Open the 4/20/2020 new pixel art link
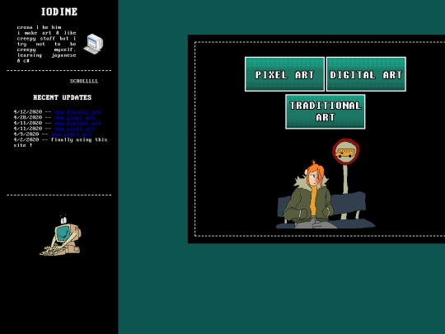The height and width of the screenshot is (334, 445). point(75,117)
